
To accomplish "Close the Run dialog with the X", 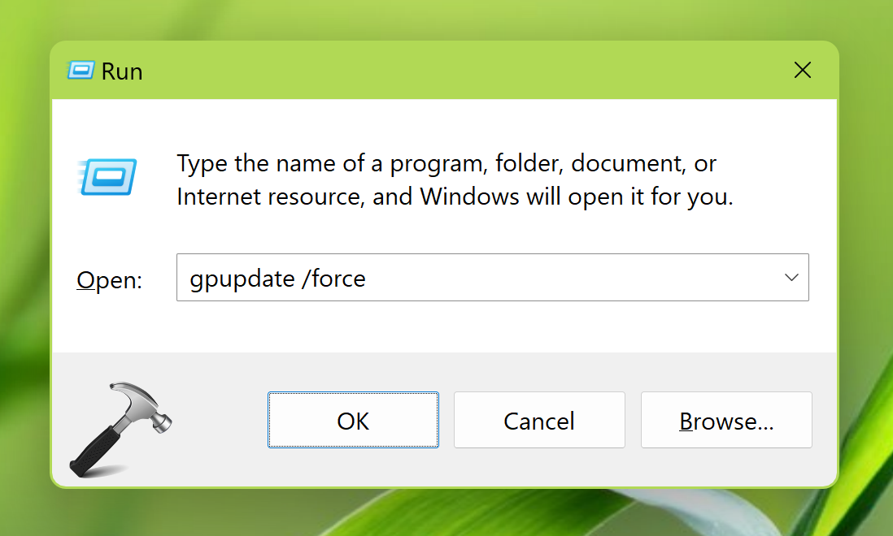I will [803, 71].
